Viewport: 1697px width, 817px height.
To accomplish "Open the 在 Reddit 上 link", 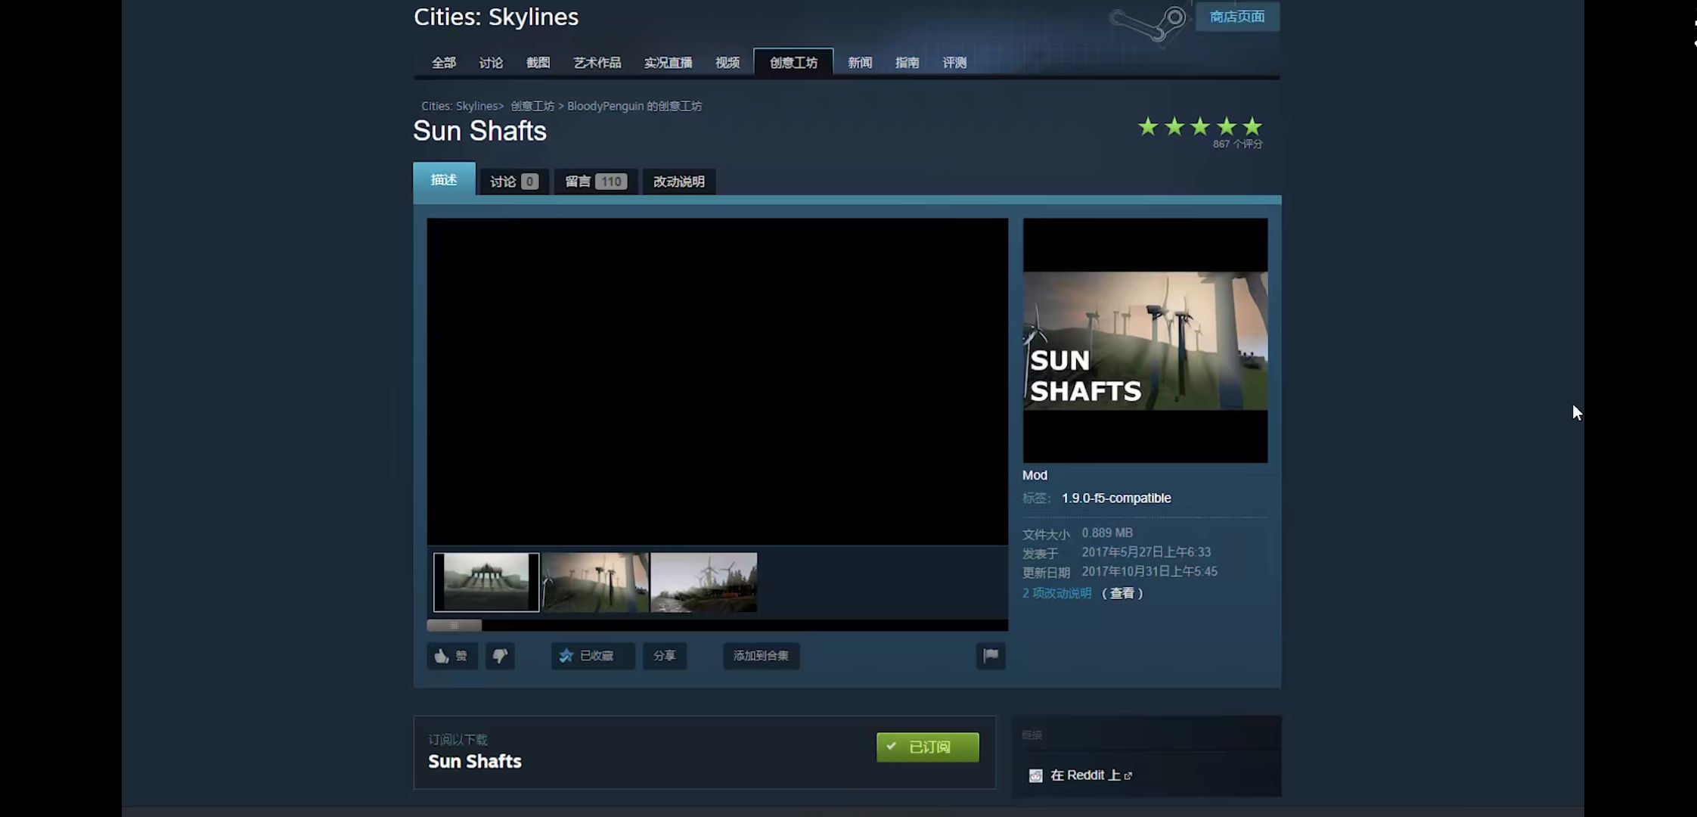I will click(x=1090, y=775).
